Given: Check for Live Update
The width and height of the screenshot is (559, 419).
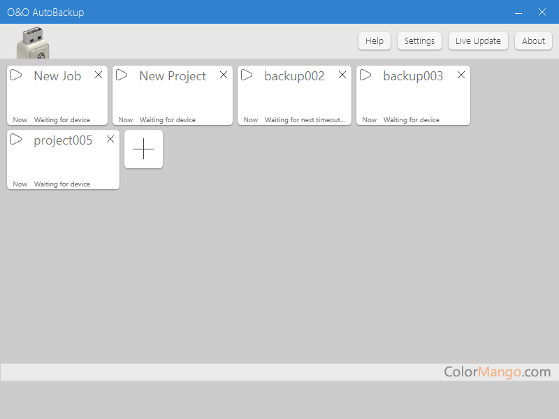Looking at the screenshot, I should [478, 41].
